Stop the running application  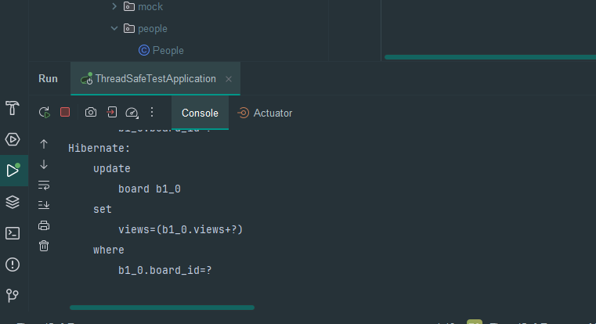pyautogui.click(x=65, y=113)
